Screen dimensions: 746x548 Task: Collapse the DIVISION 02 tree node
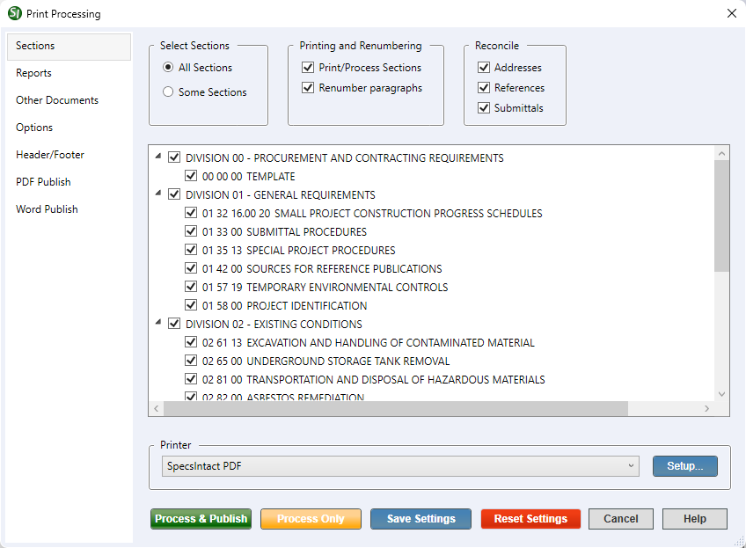click(158, 323)
